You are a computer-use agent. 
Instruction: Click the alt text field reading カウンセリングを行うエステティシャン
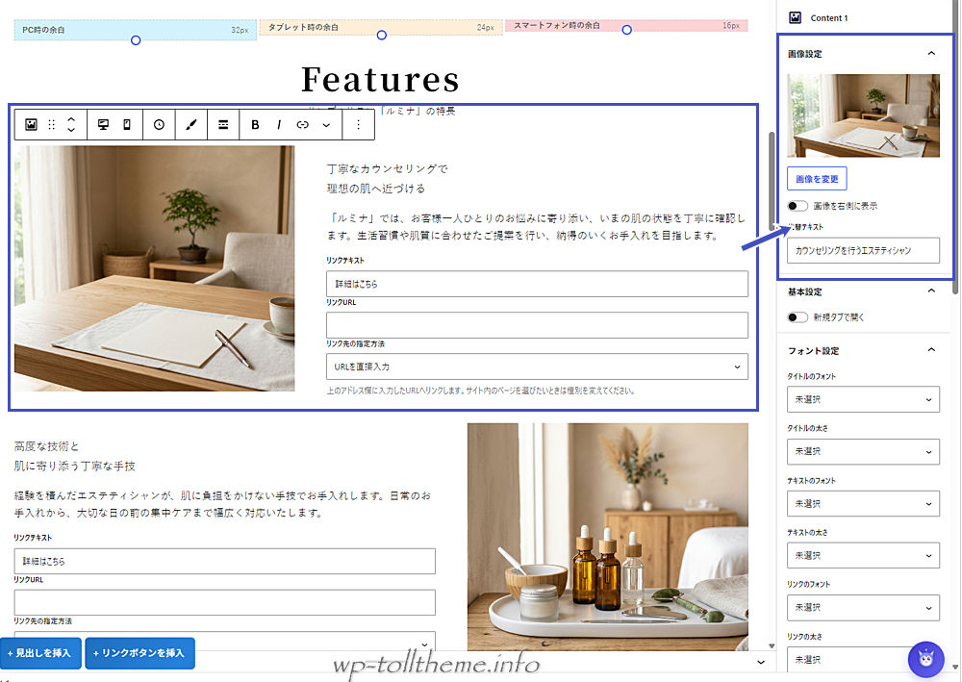click(863, 250)
